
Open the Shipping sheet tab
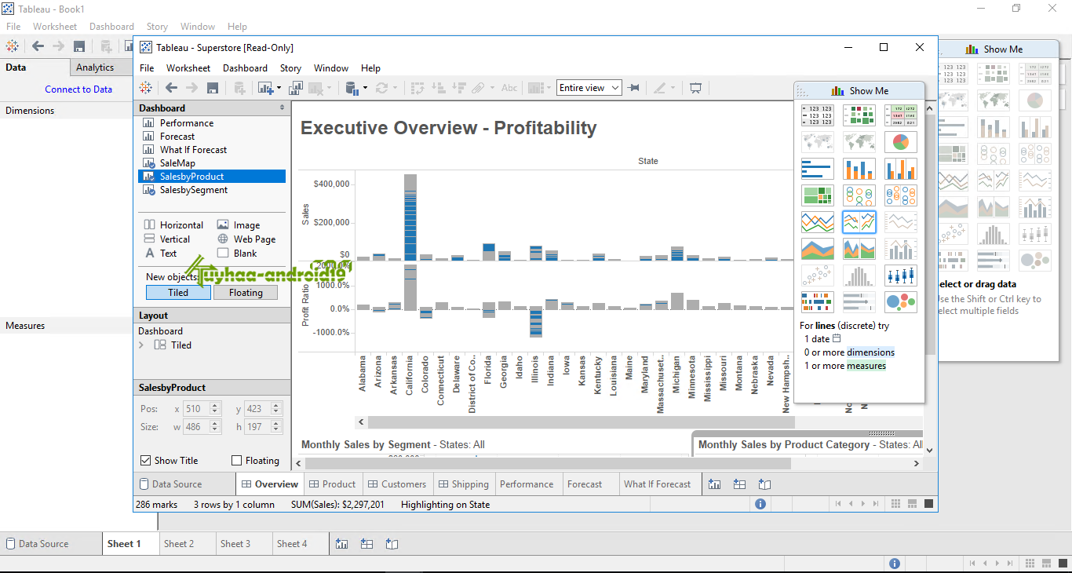(464, 484)
